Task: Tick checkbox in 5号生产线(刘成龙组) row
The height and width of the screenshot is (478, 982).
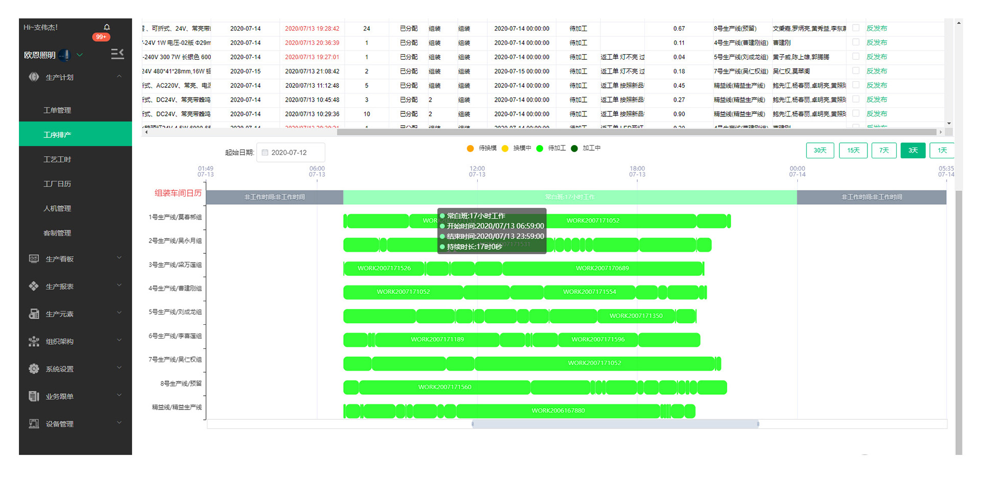Action: [x=856, y=57]
